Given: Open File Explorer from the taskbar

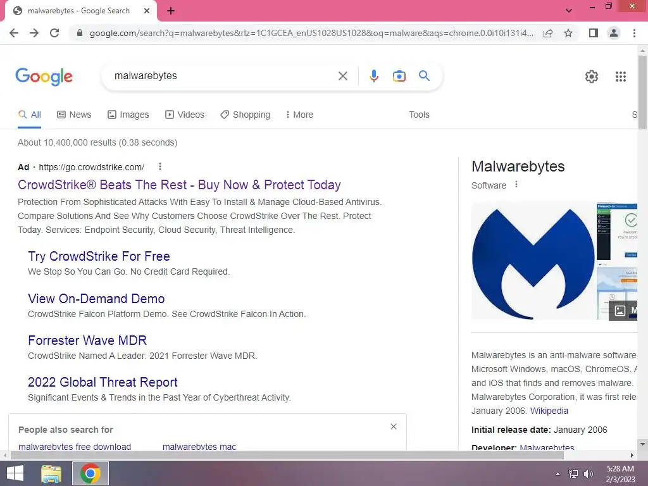Looking at the screenshot, I should (51, 473).
